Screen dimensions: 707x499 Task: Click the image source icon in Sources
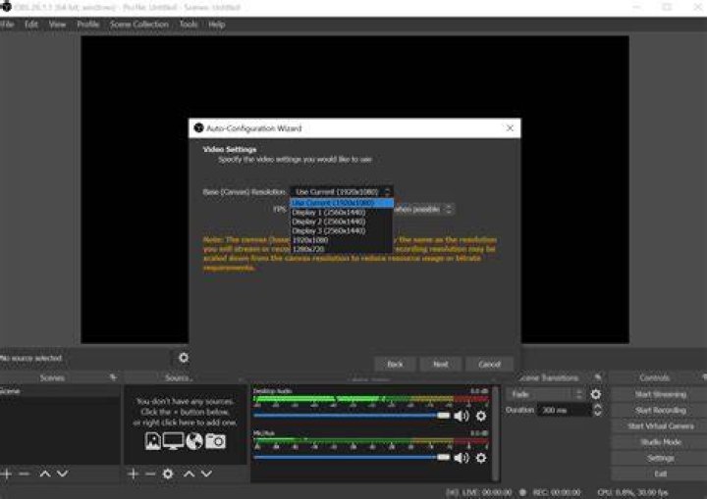point(153,441)
